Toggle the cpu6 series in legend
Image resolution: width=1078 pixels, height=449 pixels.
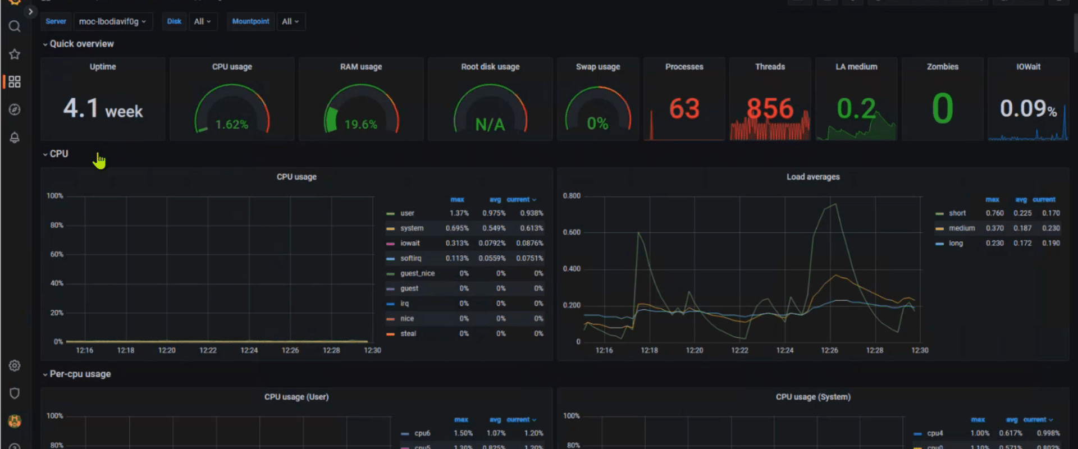422,433
